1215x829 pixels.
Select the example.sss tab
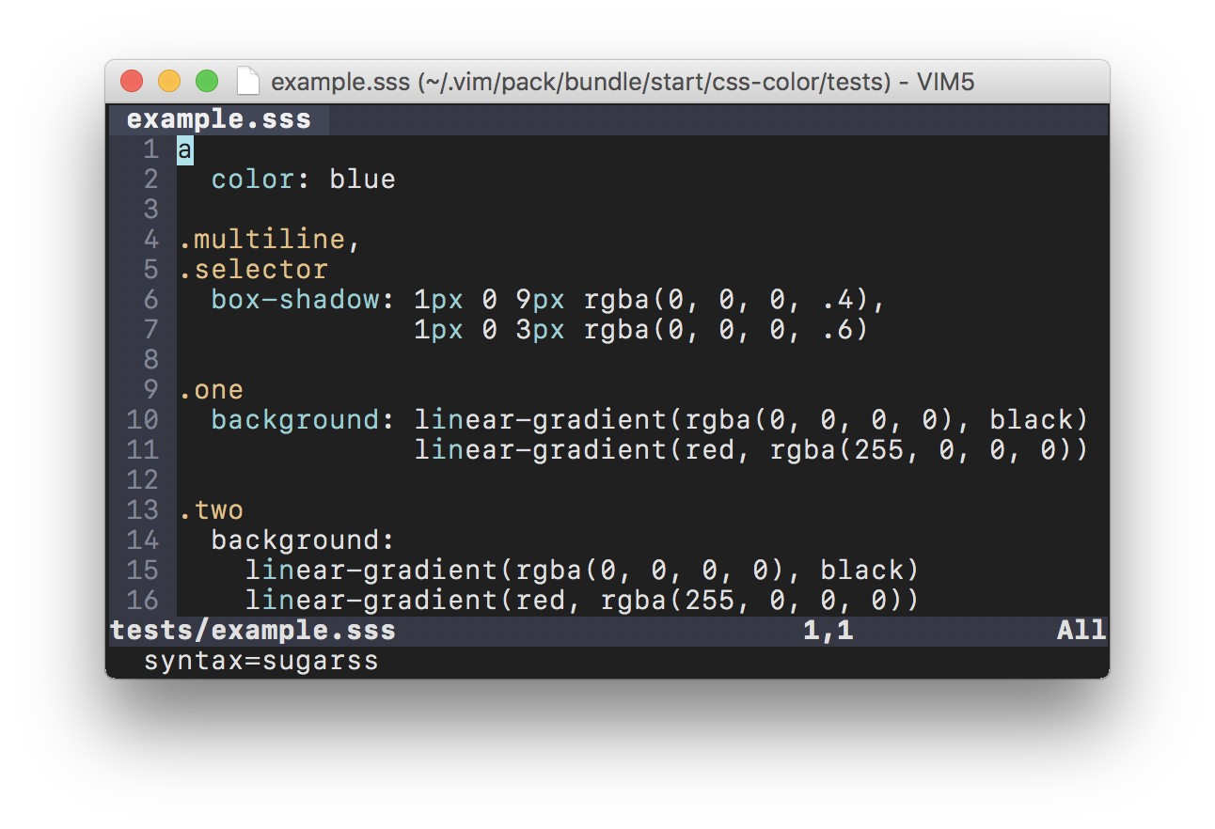pyautogui.click(x=219, y=119)
